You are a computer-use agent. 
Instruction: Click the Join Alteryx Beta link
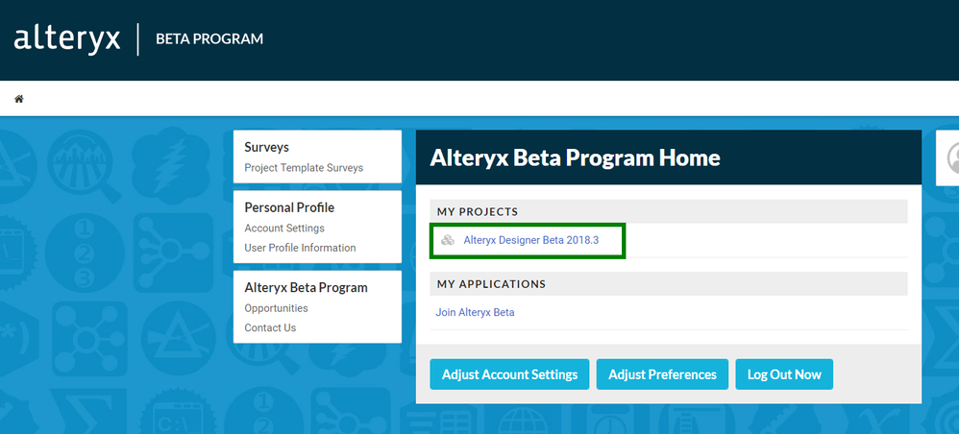[x=475, y=312]
